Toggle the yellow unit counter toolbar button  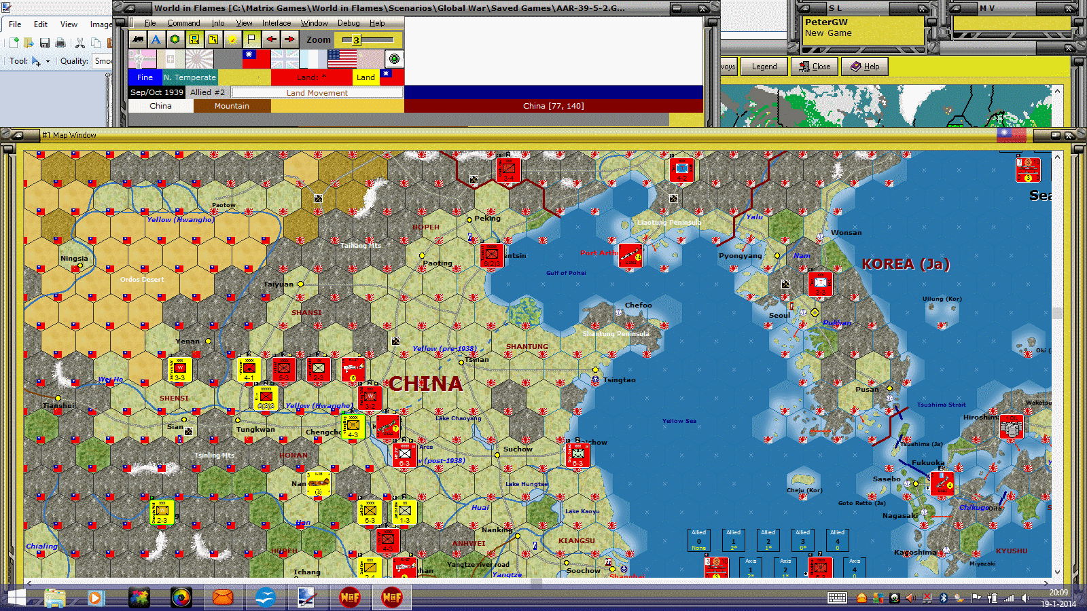[x=194, y=39]
